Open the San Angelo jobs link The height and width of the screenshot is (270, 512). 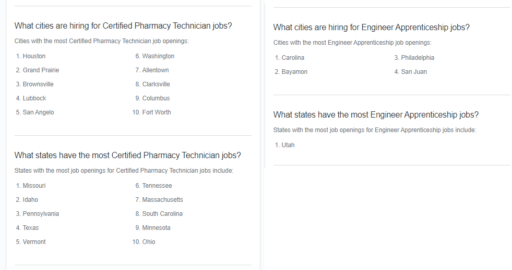pyautogui.click(x=38, y=112)
